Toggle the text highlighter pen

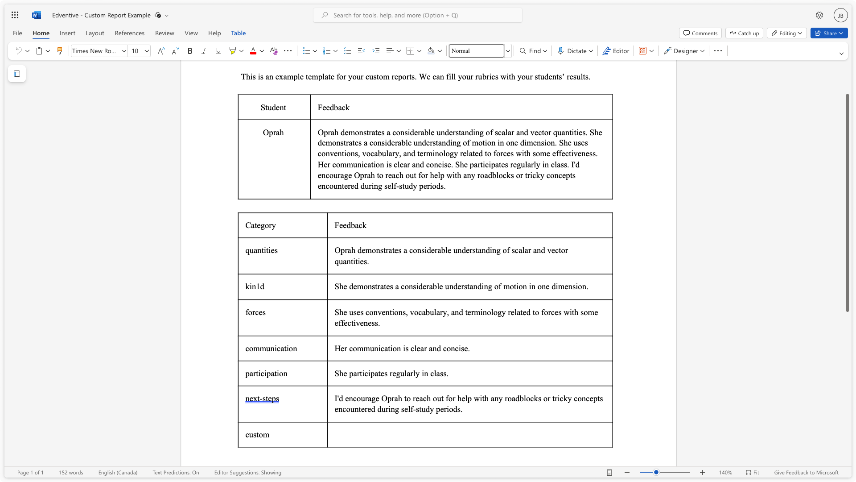232,51
